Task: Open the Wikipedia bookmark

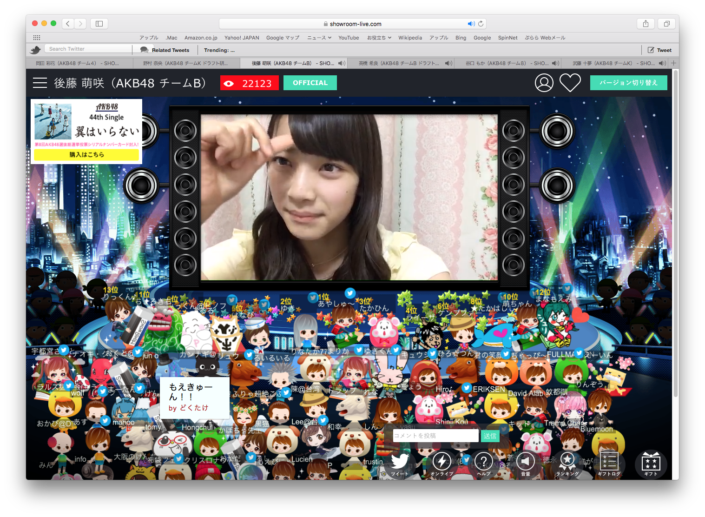Action: pyautogui.click(x=410, y=38)
